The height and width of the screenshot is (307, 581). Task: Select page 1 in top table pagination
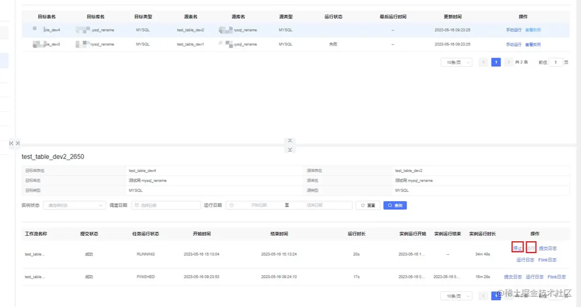coord(496,62)
